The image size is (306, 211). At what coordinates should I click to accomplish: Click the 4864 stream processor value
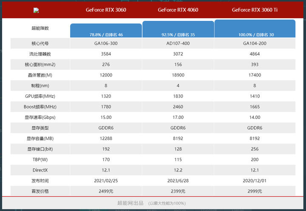255,54
